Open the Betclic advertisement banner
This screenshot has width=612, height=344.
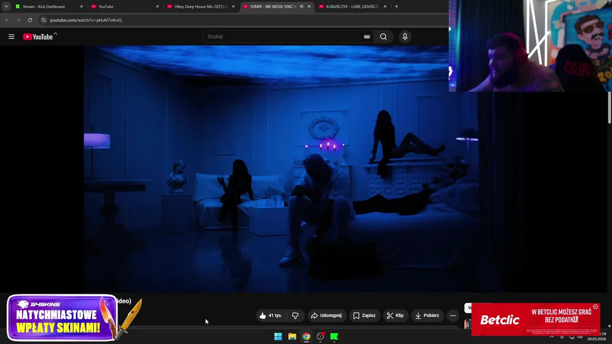tap(535, 319)
